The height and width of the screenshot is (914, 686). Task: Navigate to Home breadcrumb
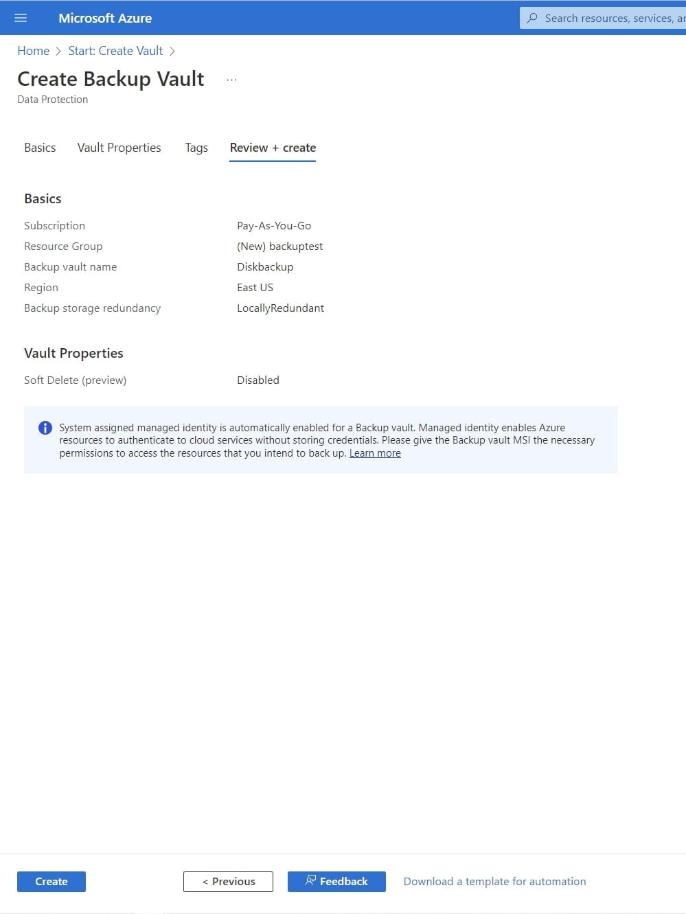33,51
